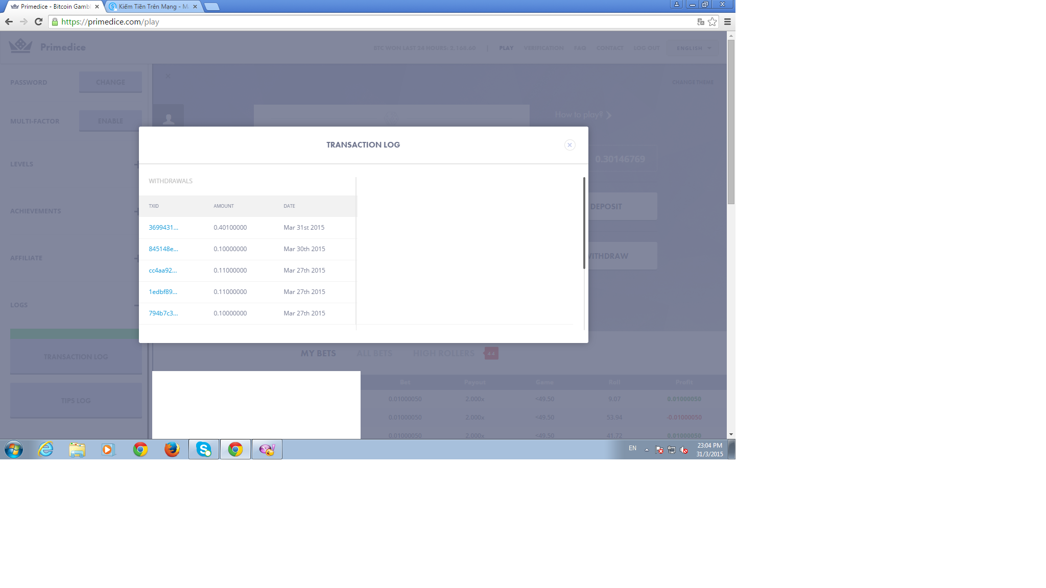Click the transaction log scrollbar
This screenshot has height=588, width=1046.
[584, 223]
